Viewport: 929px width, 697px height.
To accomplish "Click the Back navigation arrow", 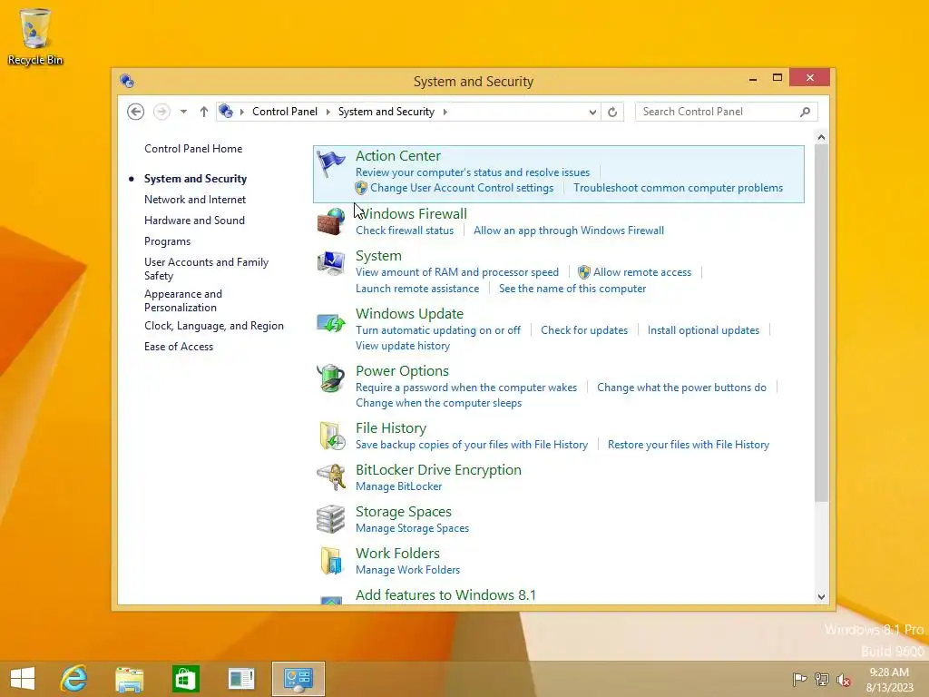I will [136, 112].
